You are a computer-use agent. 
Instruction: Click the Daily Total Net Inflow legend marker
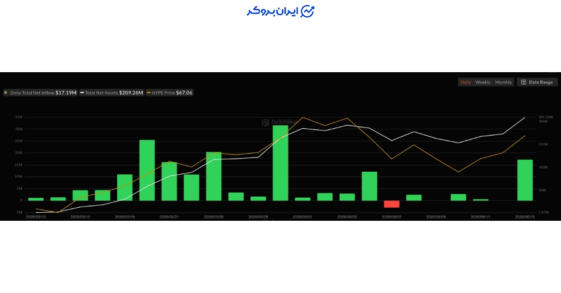[6, 93]
